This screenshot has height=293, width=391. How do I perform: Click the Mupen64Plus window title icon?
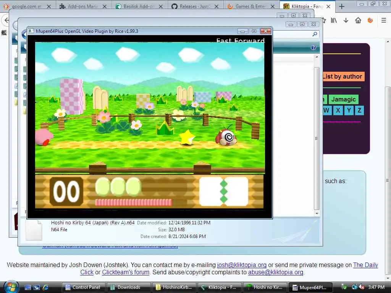pyautogui.click(x=31, y=31)
